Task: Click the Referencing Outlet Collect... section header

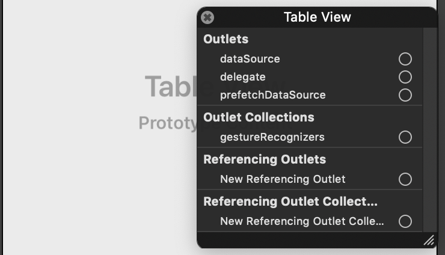Action: [290, 201]
